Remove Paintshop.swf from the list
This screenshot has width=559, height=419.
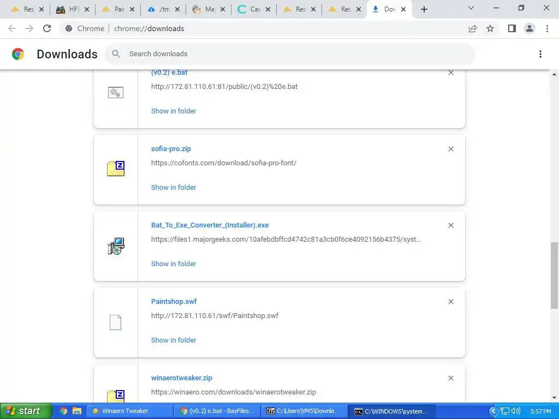(450, 301)
